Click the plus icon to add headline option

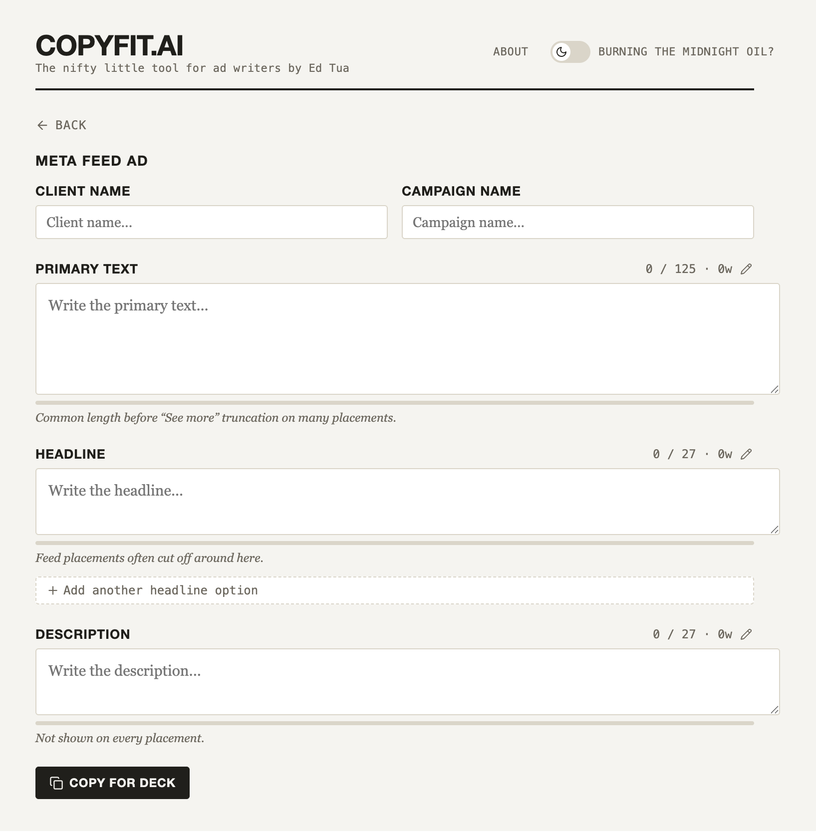coord(53,590)
